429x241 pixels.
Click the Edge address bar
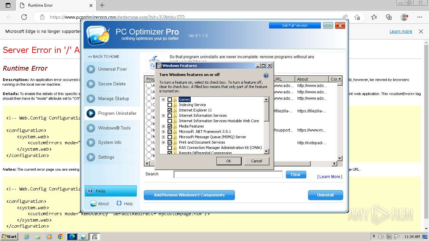pos(193,17)
